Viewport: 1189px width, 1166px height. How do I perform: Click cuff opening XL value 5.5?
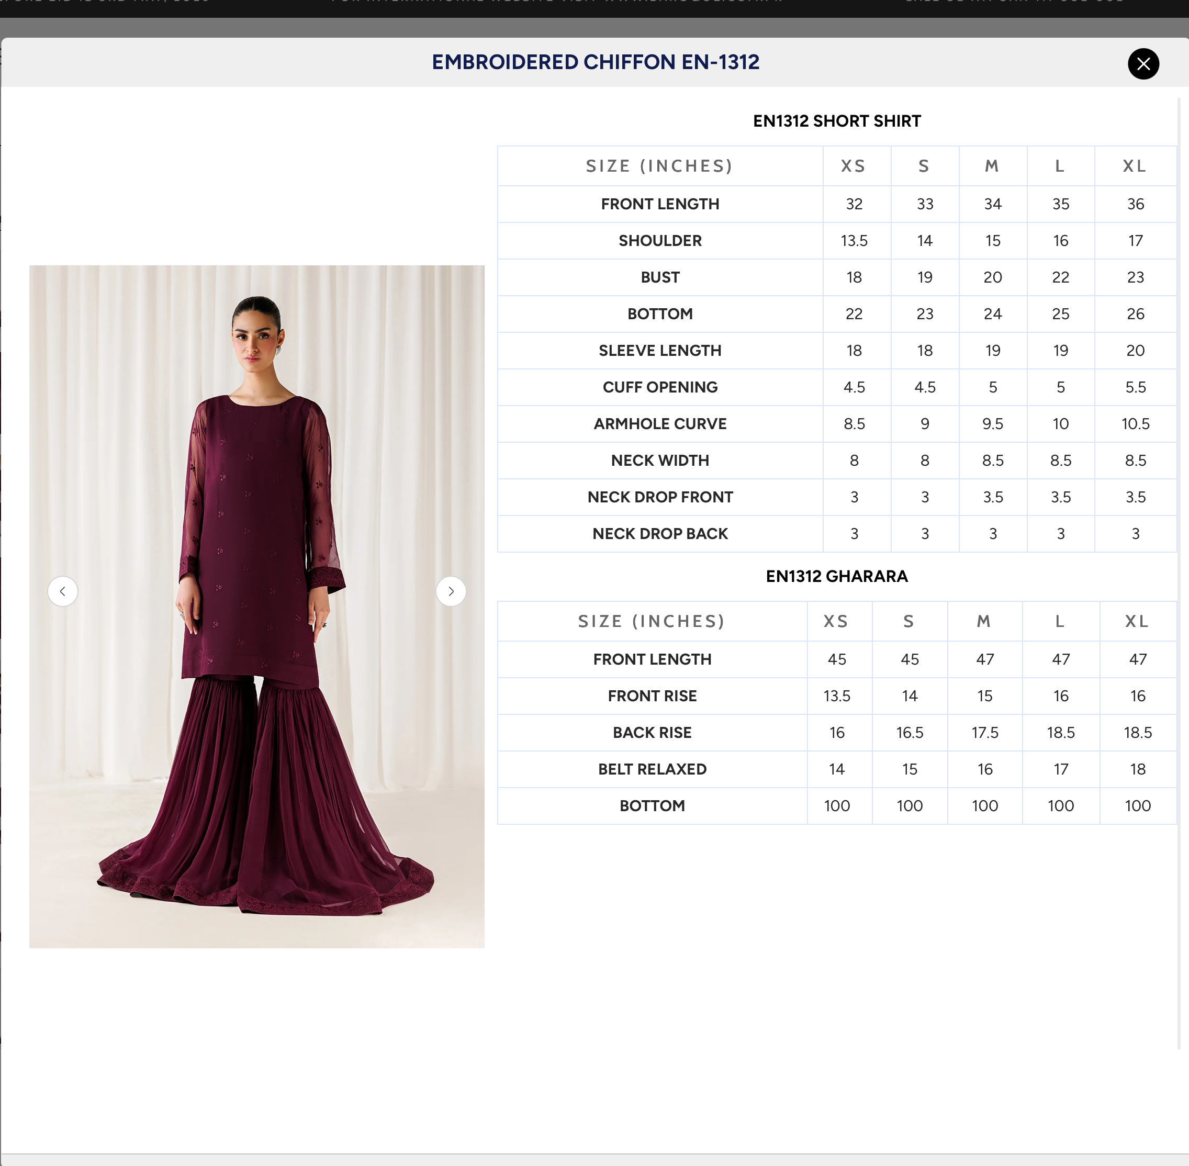pyautogui.click(x=1135, y=387)
